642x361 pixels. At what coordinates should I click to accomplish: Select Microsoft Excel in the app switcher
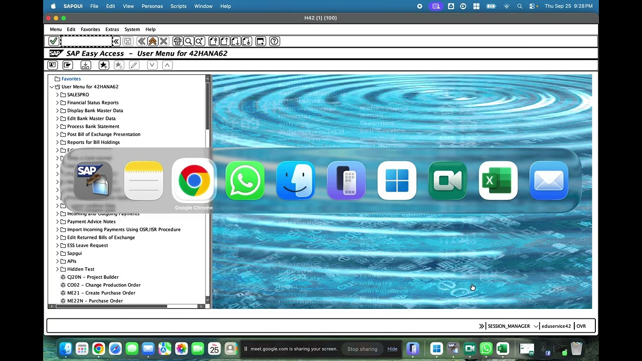498,180
